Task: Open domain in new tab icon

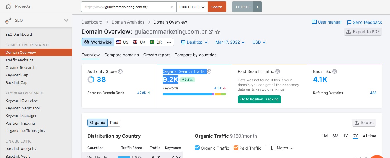Action: 211,32
